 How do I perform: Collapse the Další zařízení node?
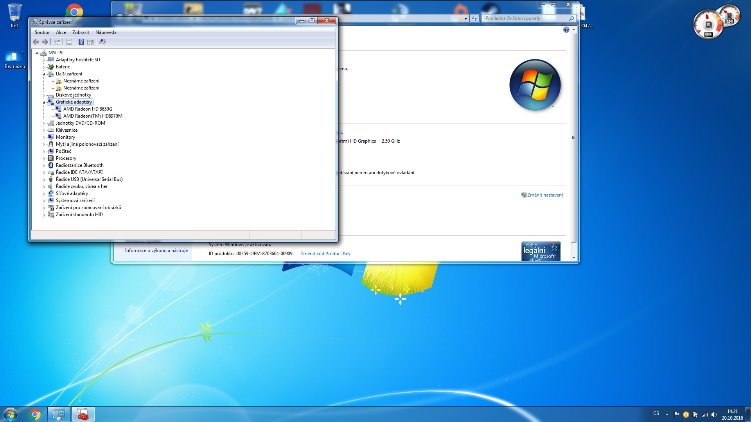pos(44,74)
